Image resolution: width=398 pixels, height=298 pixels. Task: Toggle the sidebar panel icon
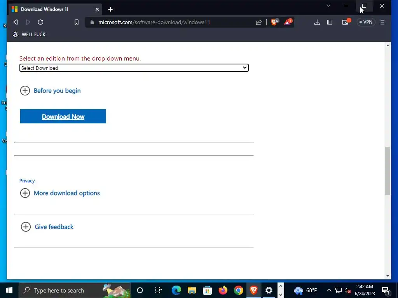coord(330,22)
